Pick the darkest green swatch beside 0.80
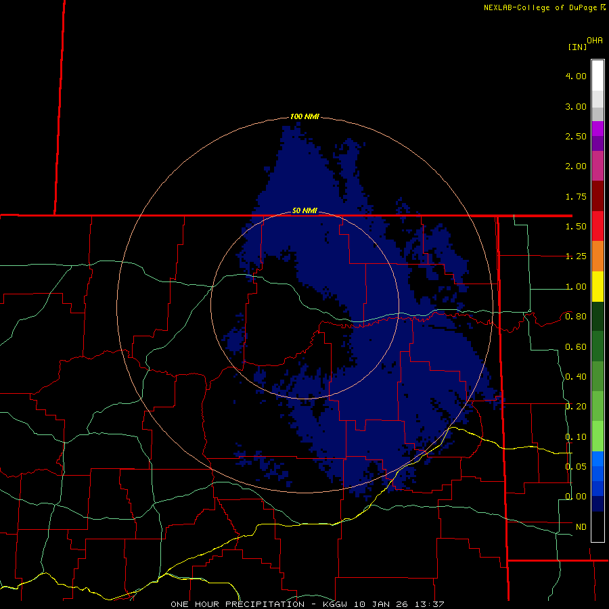The width and height of the screenshot is (609, 609). (x=597, y=316)
